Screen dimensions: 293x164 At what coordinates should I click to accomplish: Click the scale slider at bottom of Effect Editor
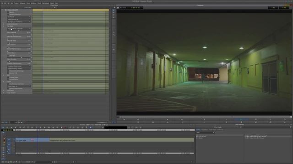[x=102, y=123]
